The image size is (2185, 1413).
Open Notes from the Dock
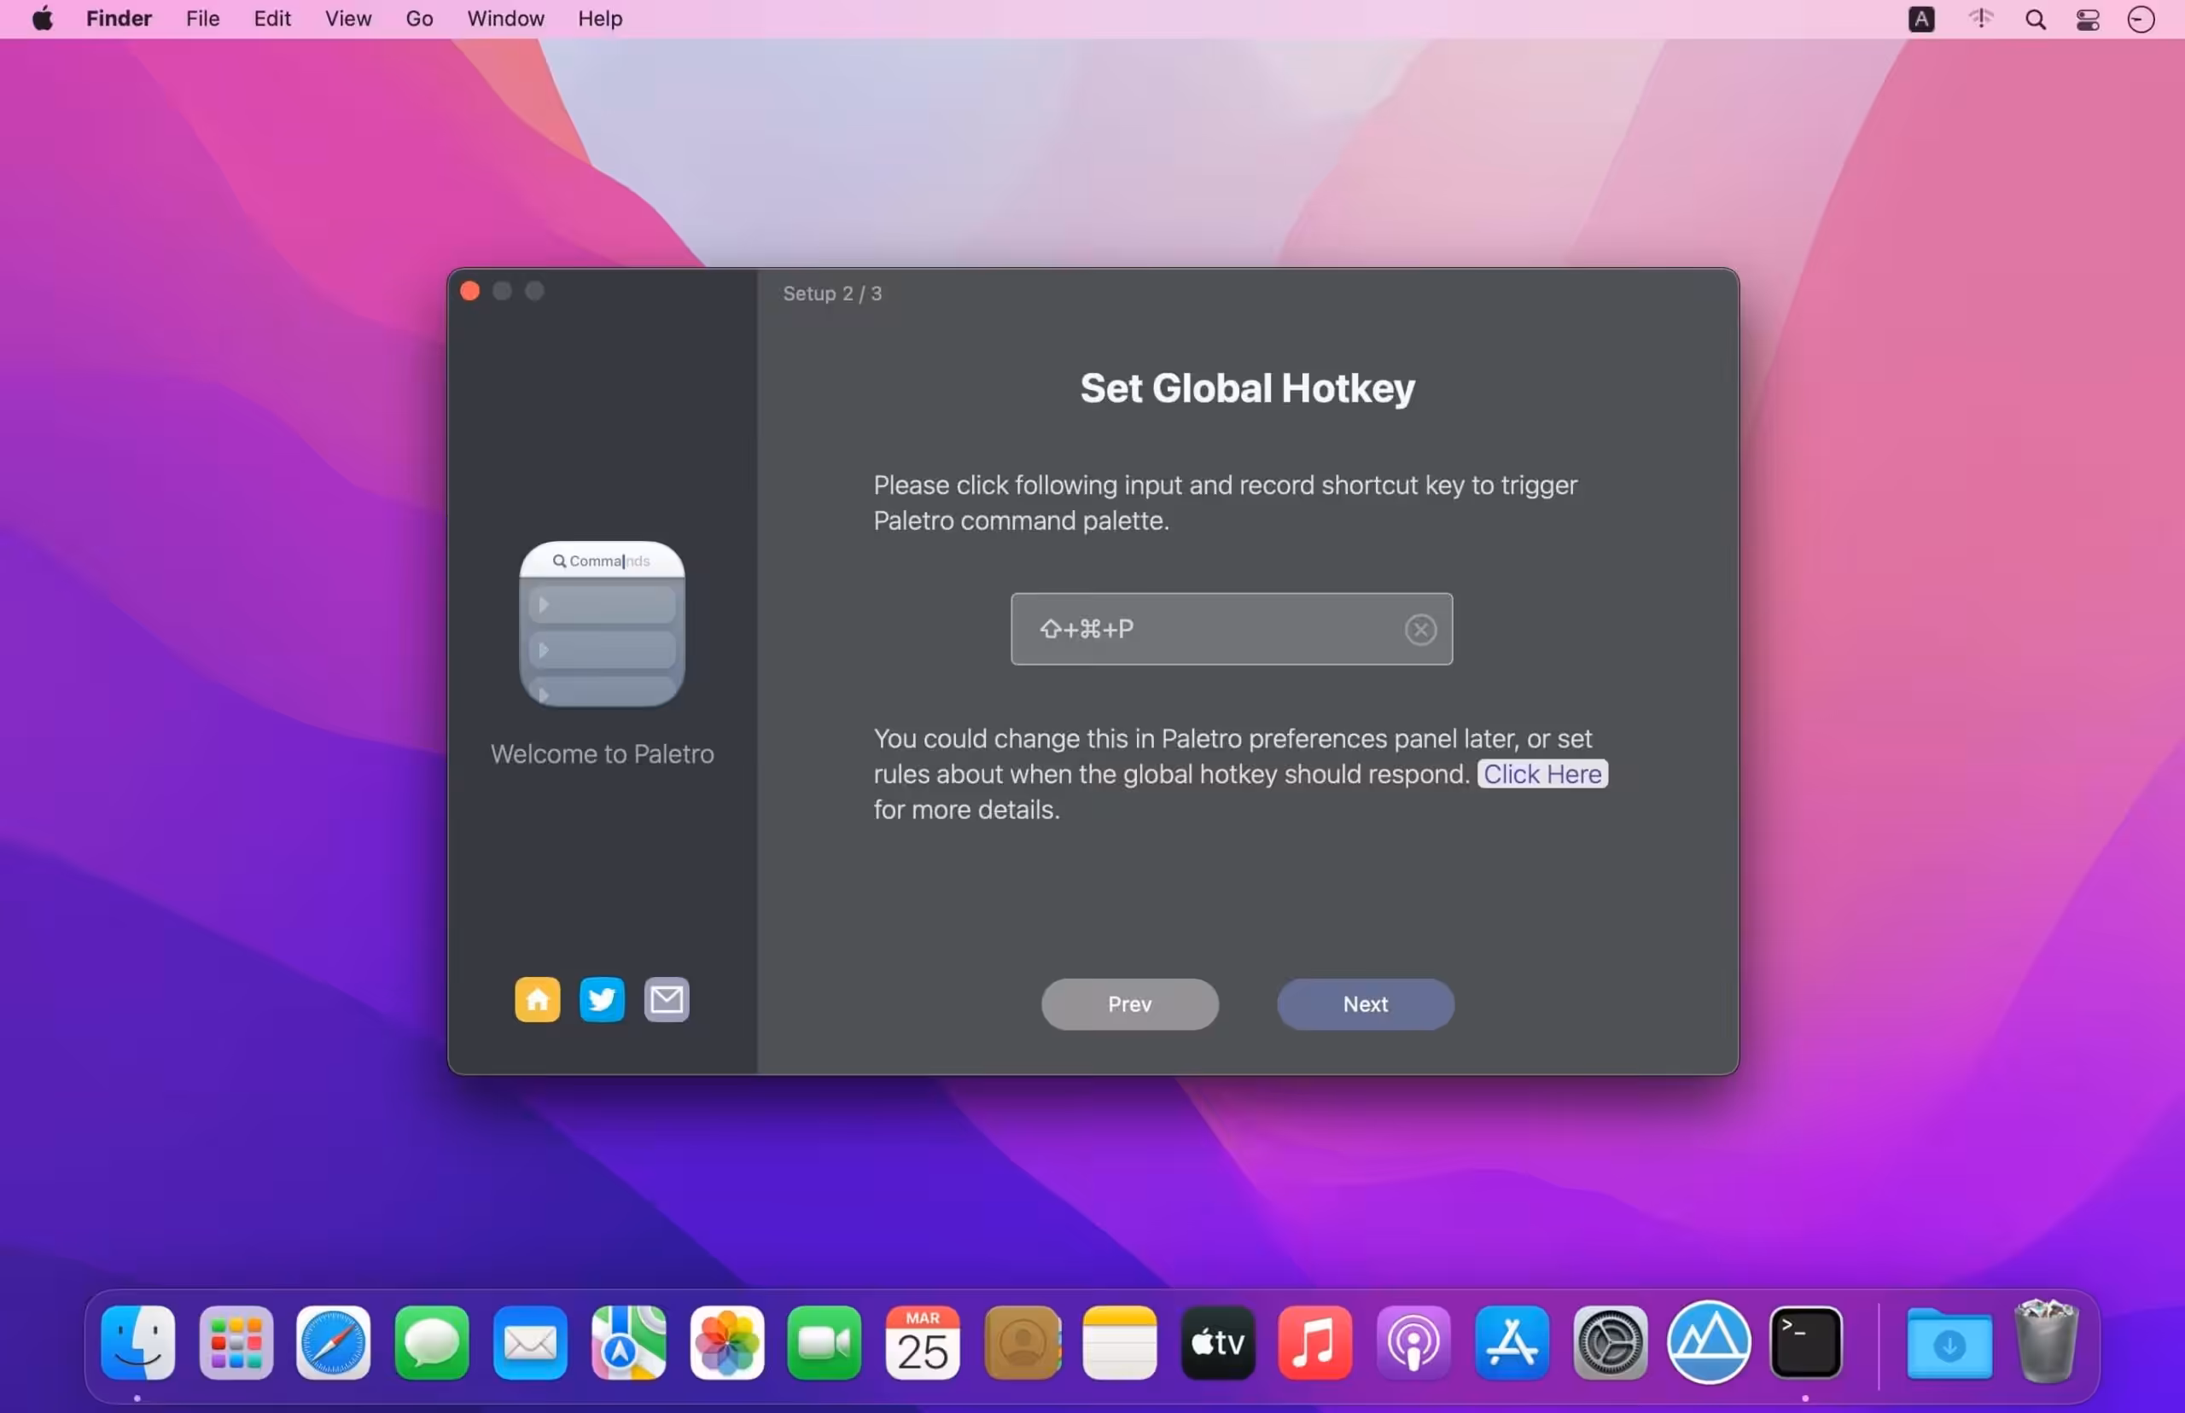click(1120, 1342)
